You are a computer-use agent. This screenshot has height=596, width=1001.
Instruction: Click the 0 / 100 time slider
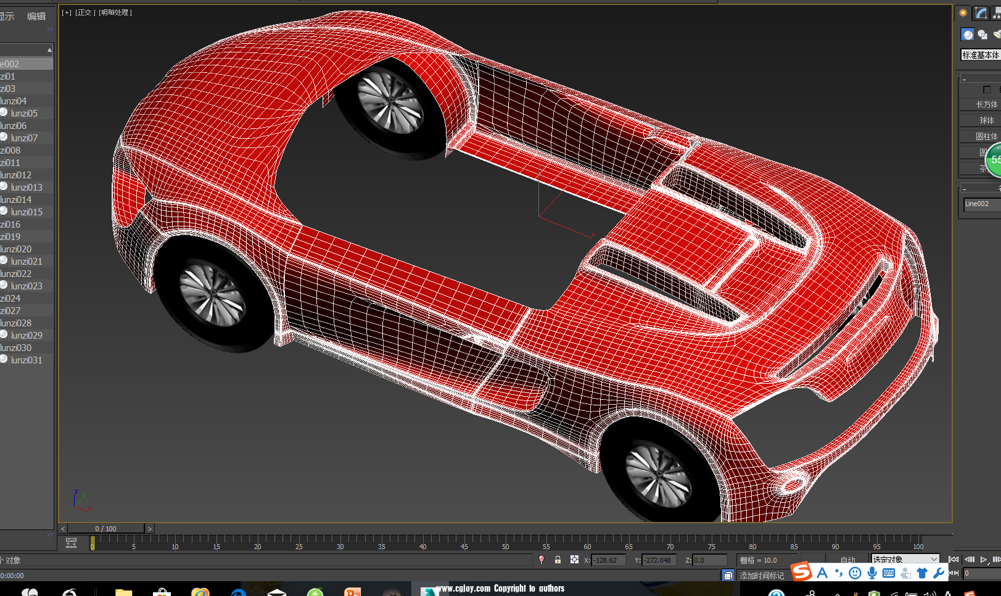(106, 529)
